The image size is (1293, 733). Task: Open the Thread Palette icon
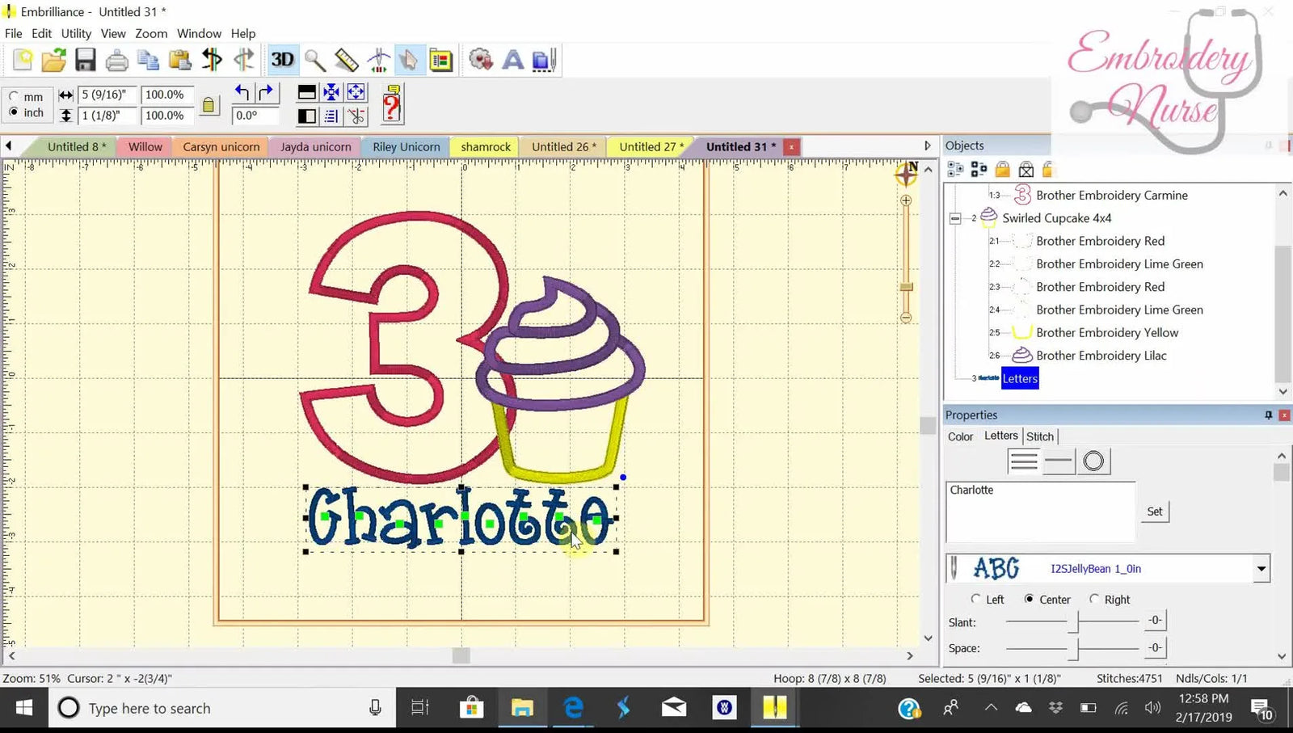[440, 60]
